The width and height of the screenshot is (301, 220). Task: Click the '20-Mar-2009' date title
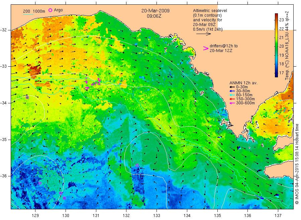[156, 11]
